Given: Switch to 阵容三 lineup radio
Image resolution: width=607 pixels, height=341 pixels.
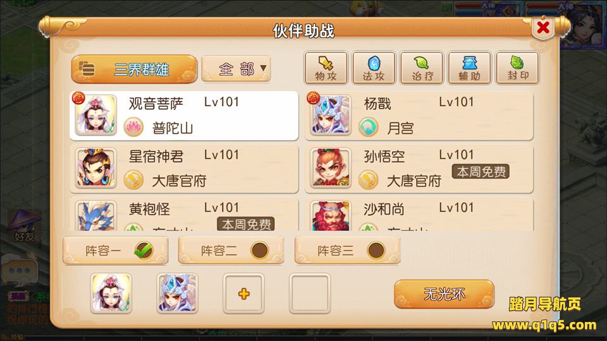Looking at the screenshot, I should pyautogui.click(x=376, y=250).
